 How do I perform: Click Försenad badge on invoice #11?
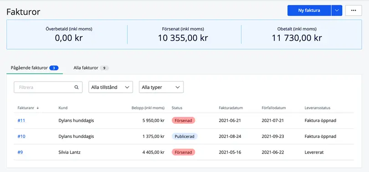[x=183, y=121]
